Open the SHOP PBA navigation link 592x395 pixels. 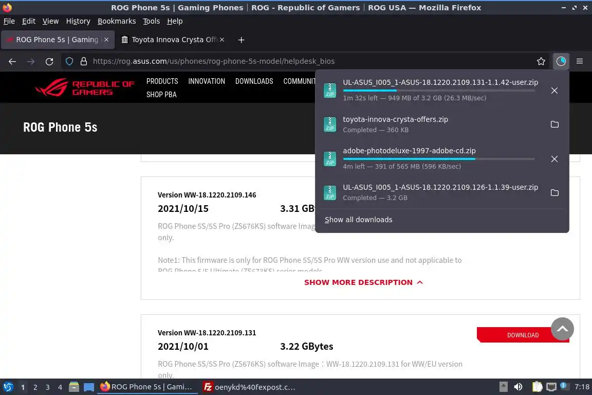tap(161, 95)
